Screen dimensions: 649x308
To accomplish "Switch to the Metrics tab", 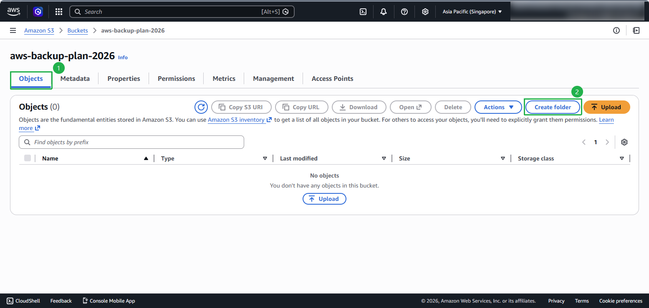I will coord(224,78).
